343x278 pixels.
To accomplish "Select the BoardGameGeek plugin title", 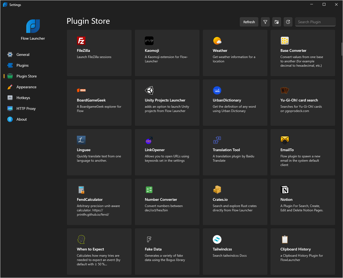I will (x=91, y=100).
